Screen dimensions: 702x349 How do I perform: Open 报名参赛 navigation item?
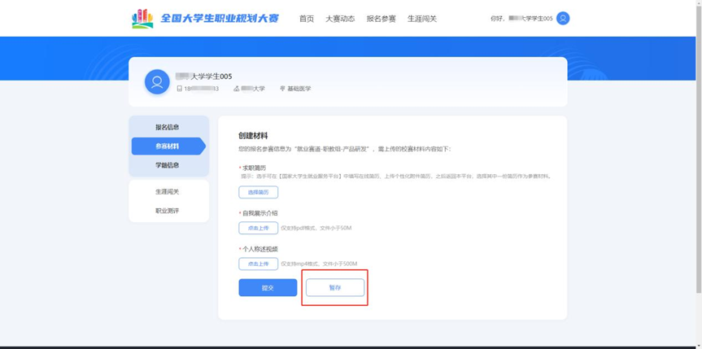click(381, 19)
